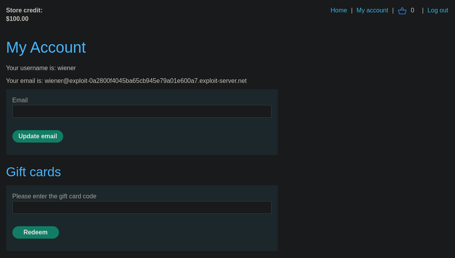Focus the Email input field
The height and width of the screenshot is (258, 455).
(142, 111)
